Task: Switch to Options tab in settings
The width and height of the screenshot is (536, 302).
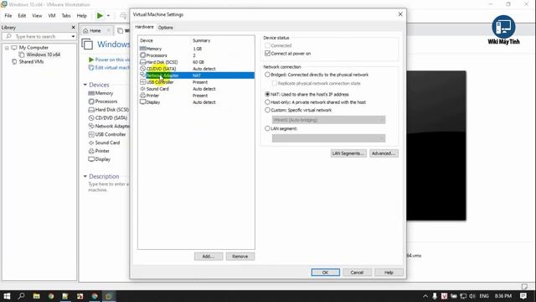Action: 166,28
